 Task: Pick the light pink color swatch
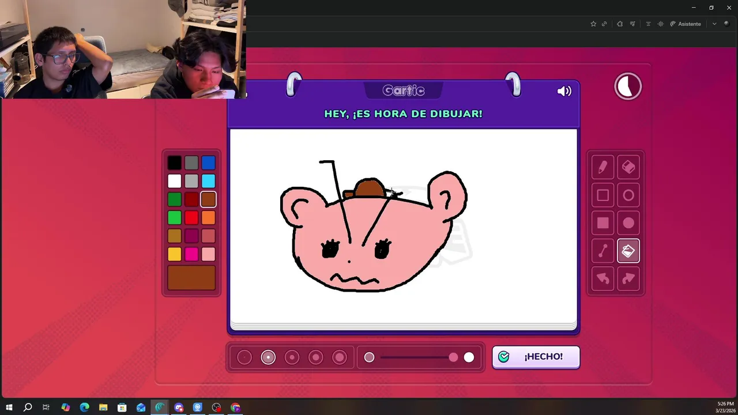click(208, 254)
